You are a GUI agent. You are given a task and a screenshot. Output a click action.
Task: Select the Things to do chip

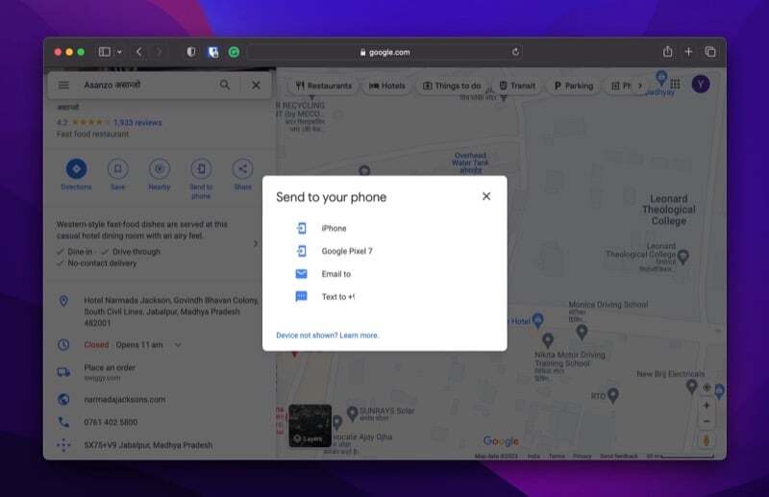coord(452,86)
